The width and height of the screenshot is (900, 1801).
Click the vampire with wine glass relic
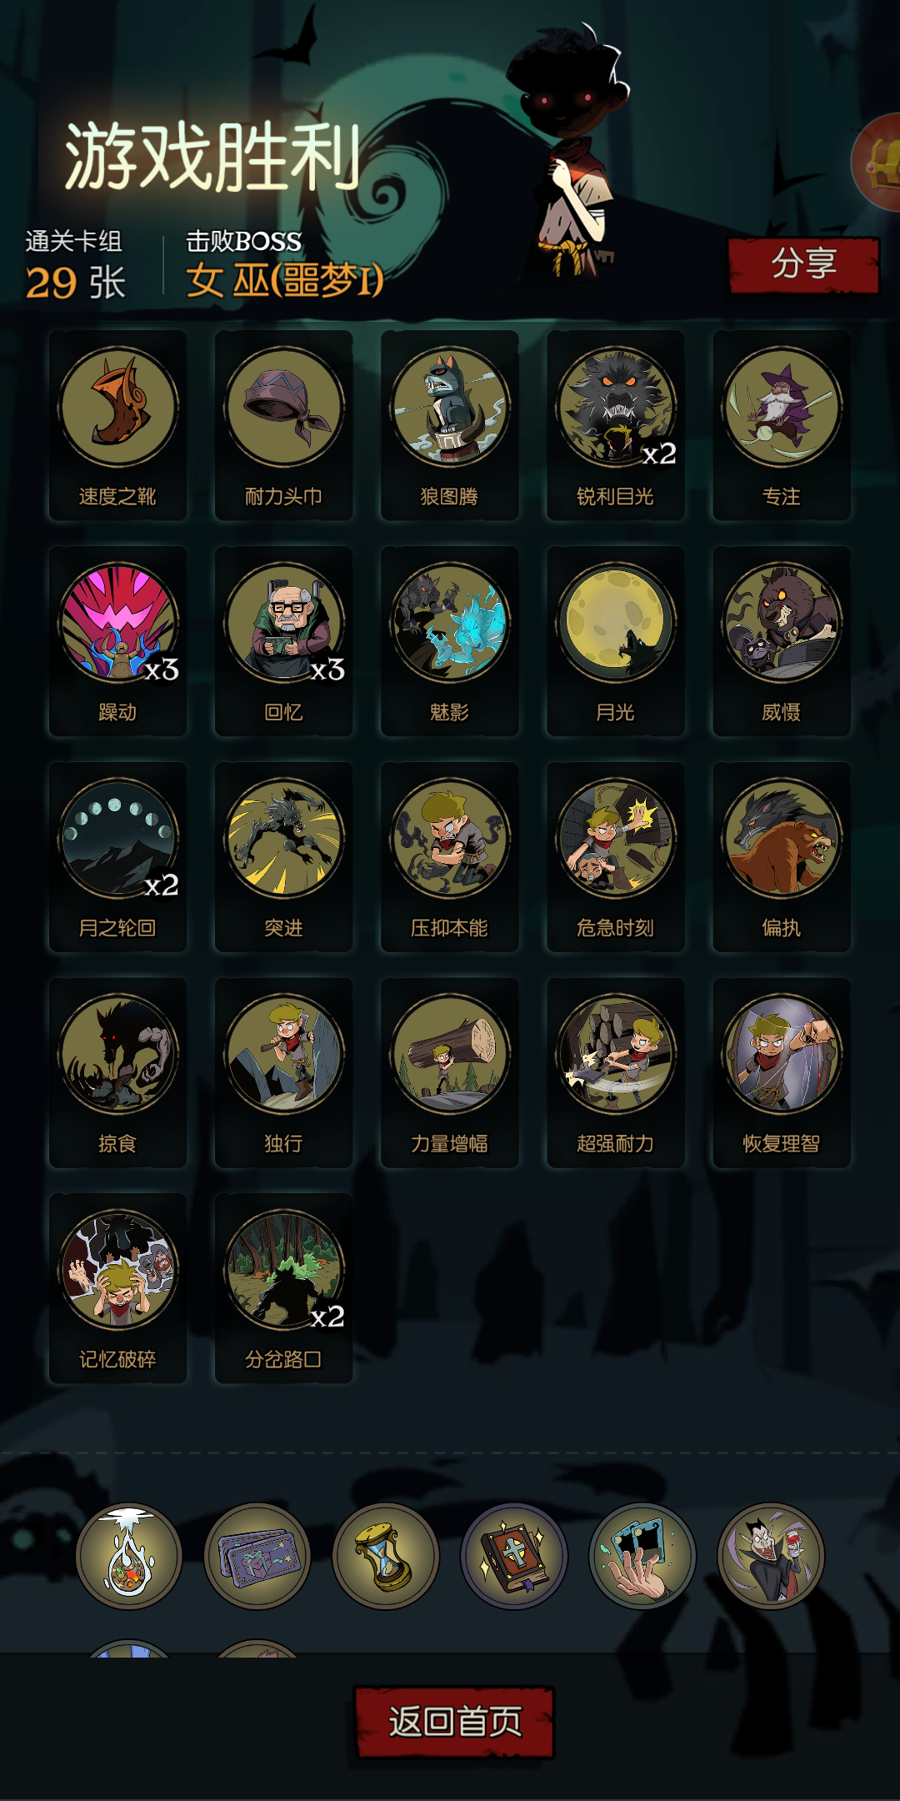pos(771,1556)
